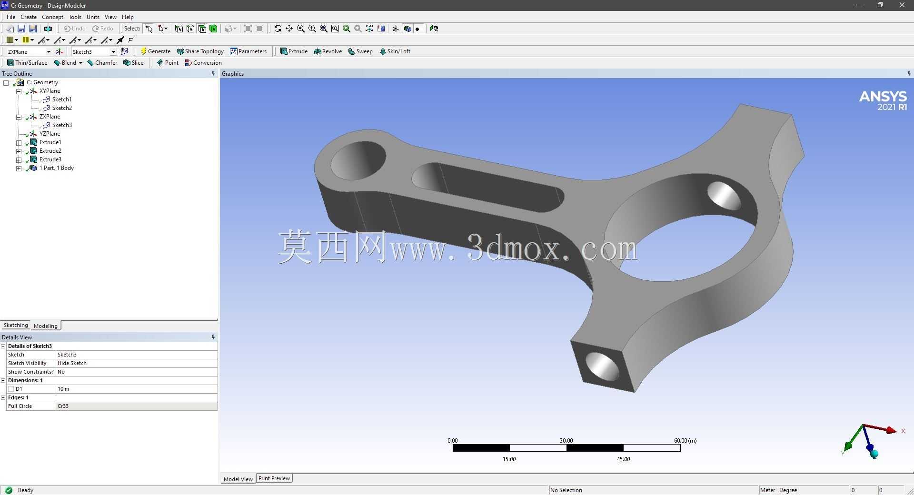Select the Pan tool icon

[x=289, y=29]
